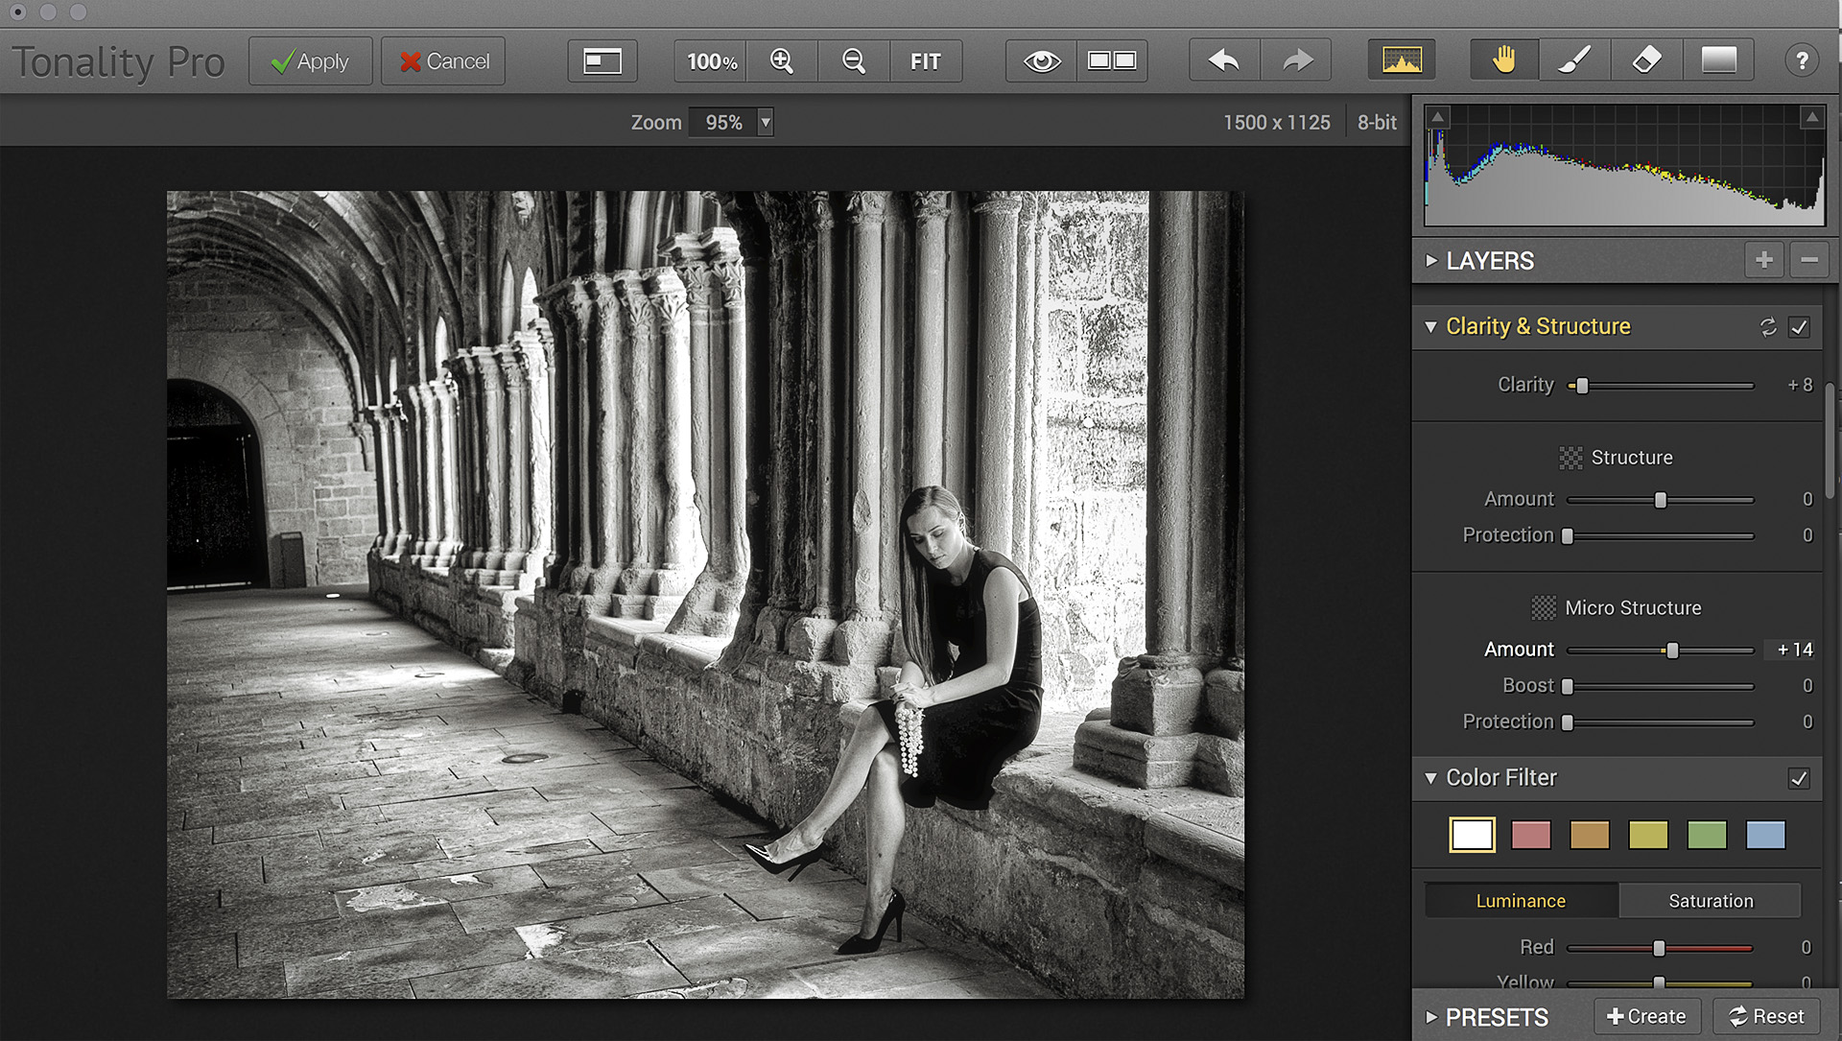The width and height of the screenshot is (1842, 1041).
Task: Click the histogram graph
Action: (1624, 165)
